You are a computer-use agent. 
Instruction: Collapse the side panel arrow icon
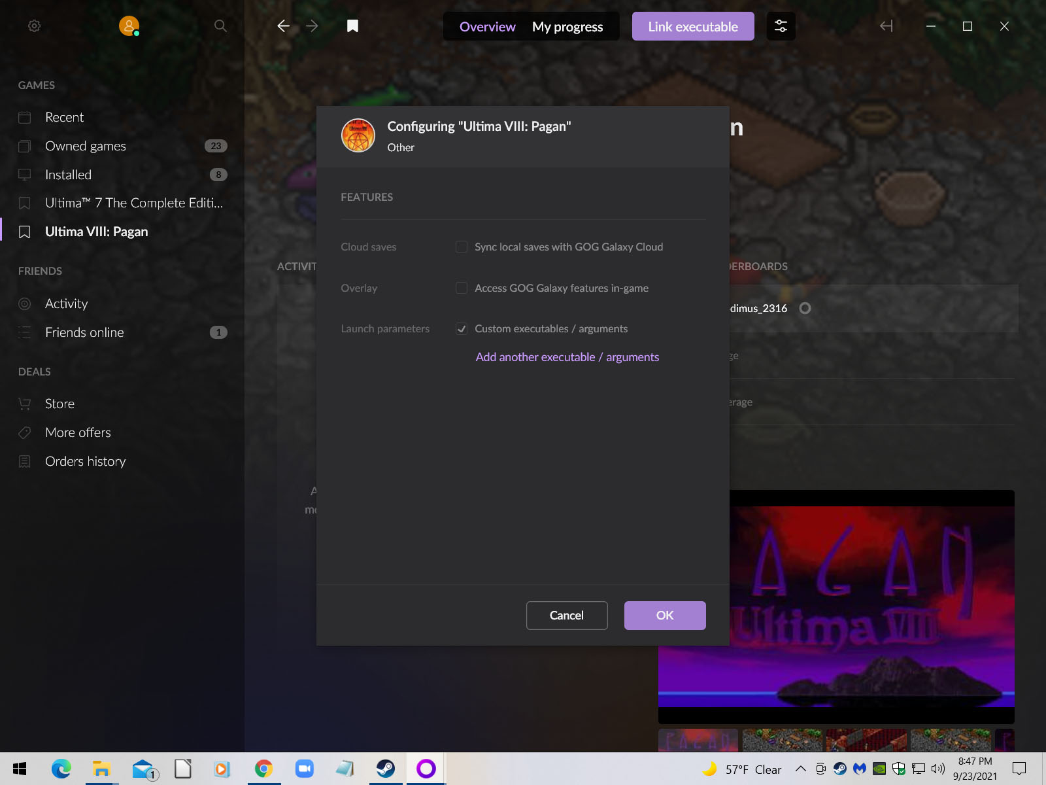886,26
